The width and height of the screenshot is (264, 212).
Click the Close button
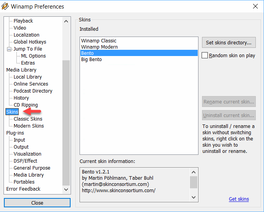tap(37, 203)
